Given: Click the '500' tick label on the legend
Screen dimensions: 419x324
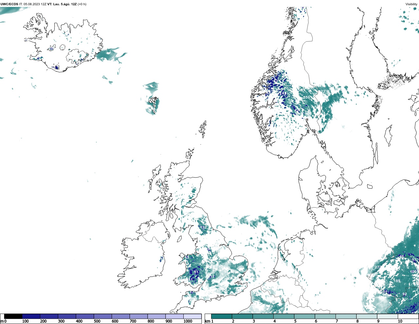Looking at the screenshot, I should click(97, 321).
